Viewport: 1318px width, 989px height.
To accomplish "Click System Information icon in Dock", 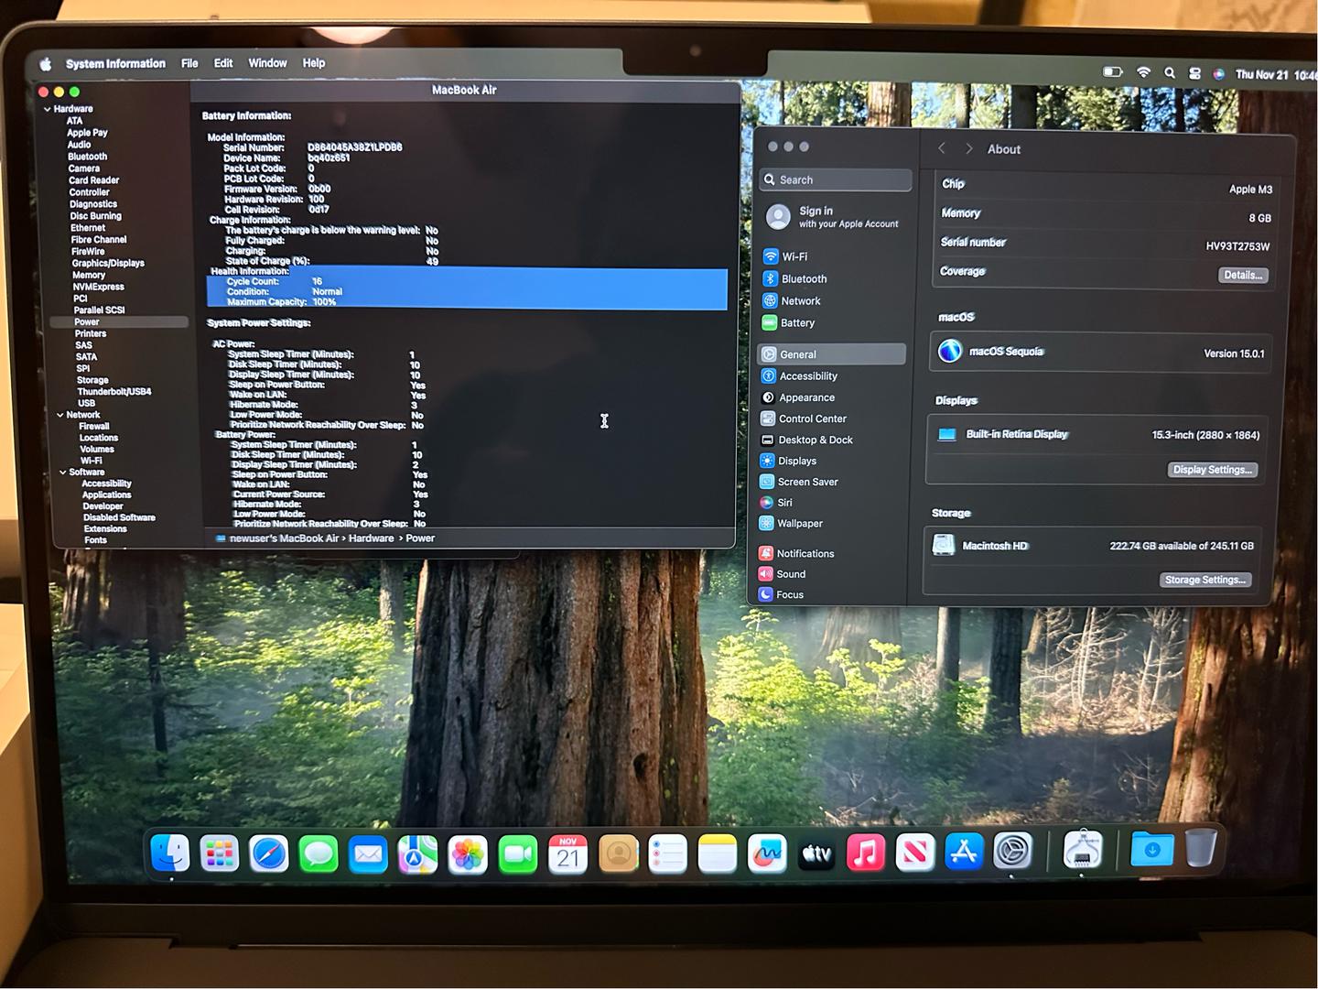I will [x=1083, y=850].
